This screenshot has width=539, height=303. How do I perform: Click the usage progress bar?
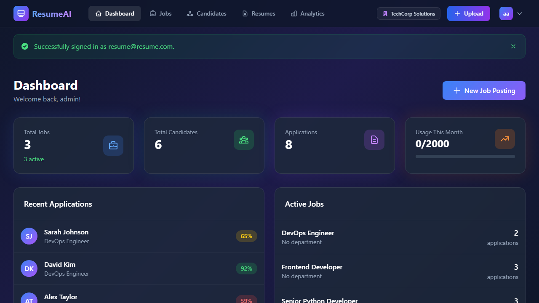[465, 156]
